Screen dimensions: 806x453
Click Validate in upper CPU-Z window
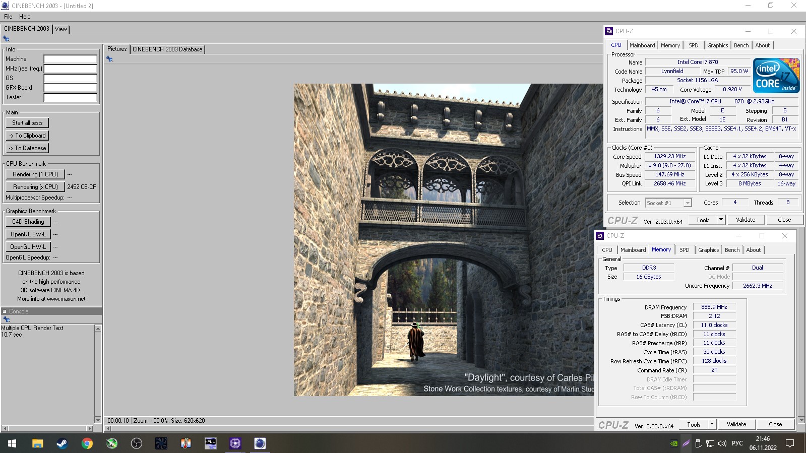(x=746, y=220)
